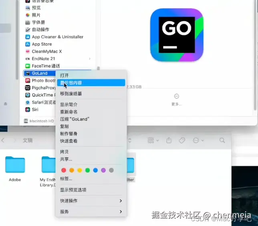Select the 自动操作 app icon

point(28,30)
